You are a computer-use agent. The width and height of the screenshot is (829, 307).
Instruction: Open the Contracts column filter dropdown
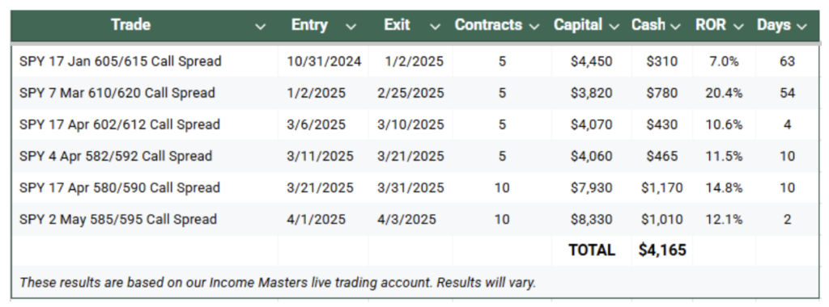pos(534,27)
